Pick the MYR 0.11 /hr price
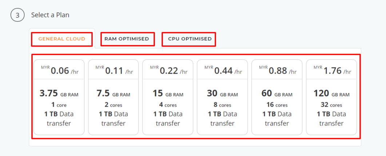The image size is (386, 156). pyautogui.click(x=114, y=71)
